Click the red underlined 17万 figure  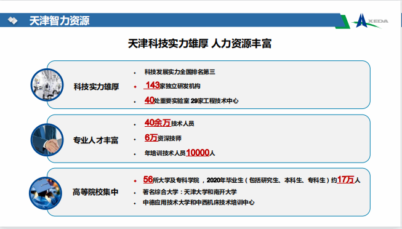[x=345, y=180]
